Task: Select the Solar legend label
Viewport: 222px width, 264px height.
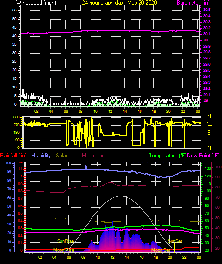Action: tap(61, 156)
